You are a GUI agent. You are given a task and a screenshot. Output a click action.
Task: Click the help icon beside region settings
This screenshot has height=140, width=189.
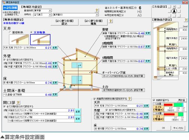click(97, 10)
